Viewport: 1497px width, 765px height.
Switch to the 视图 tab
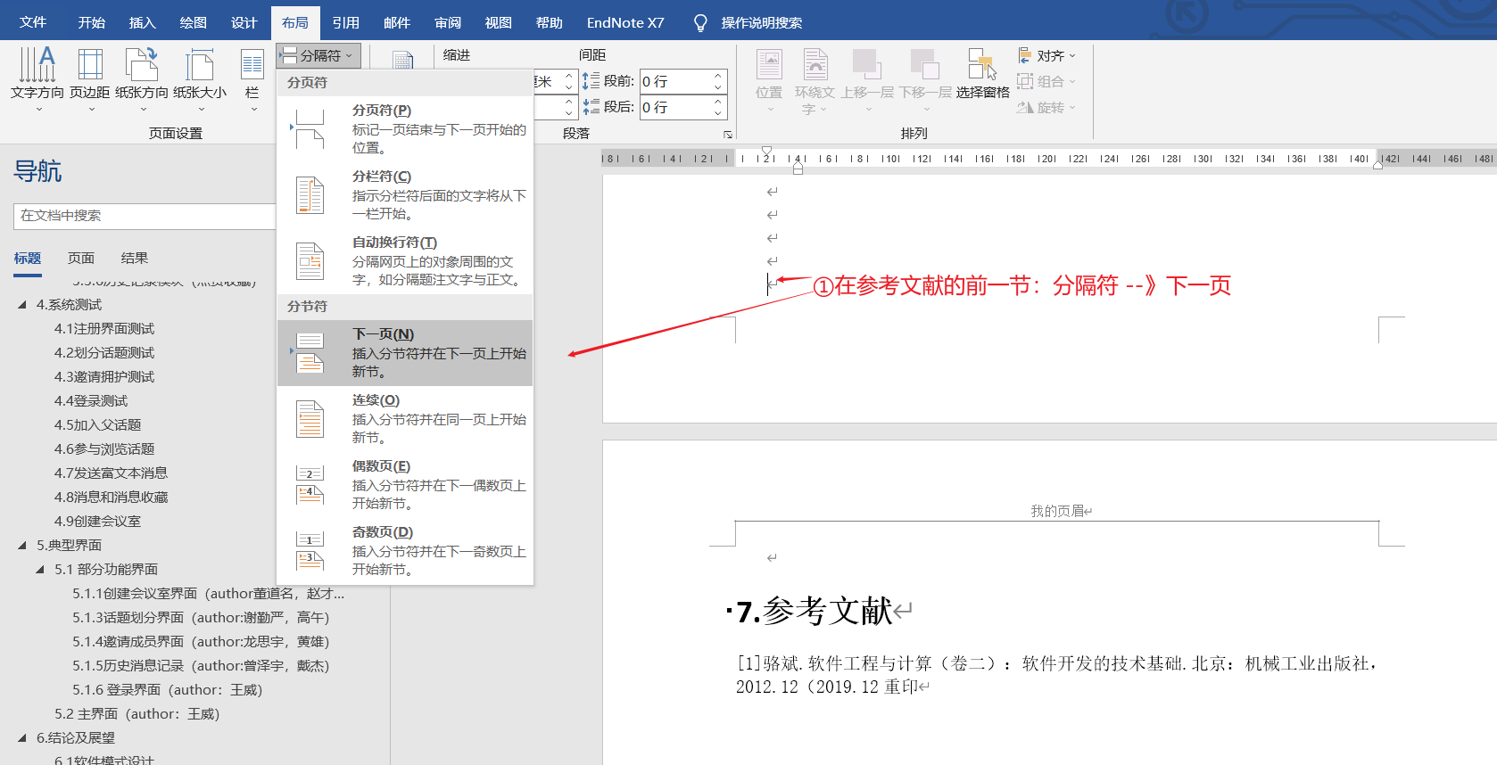(x=499, y=22)
